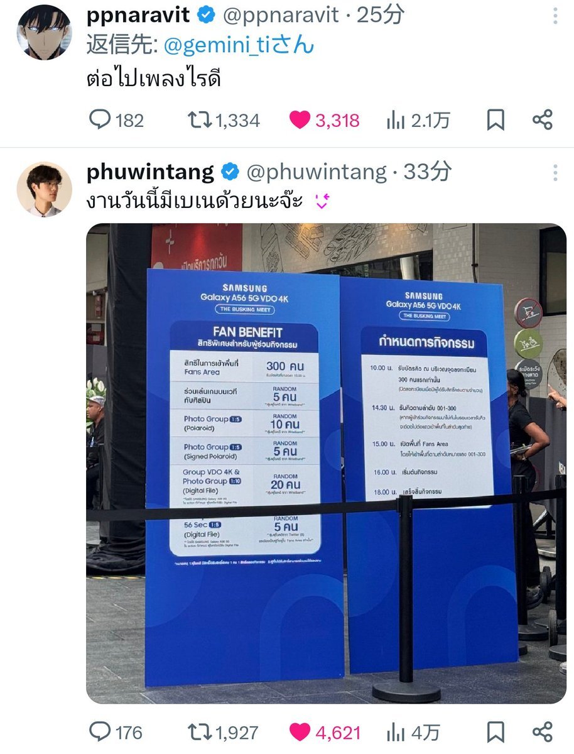Bookmark phuwintang's tweet
This screenshot has width=574, height=754.
(x=495, y=732)
